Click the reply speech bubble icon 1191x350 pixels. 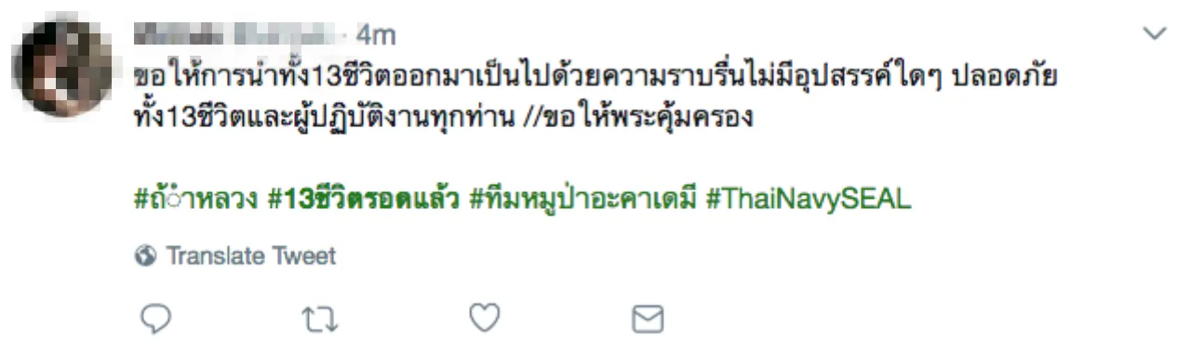(x=155, y=319)
